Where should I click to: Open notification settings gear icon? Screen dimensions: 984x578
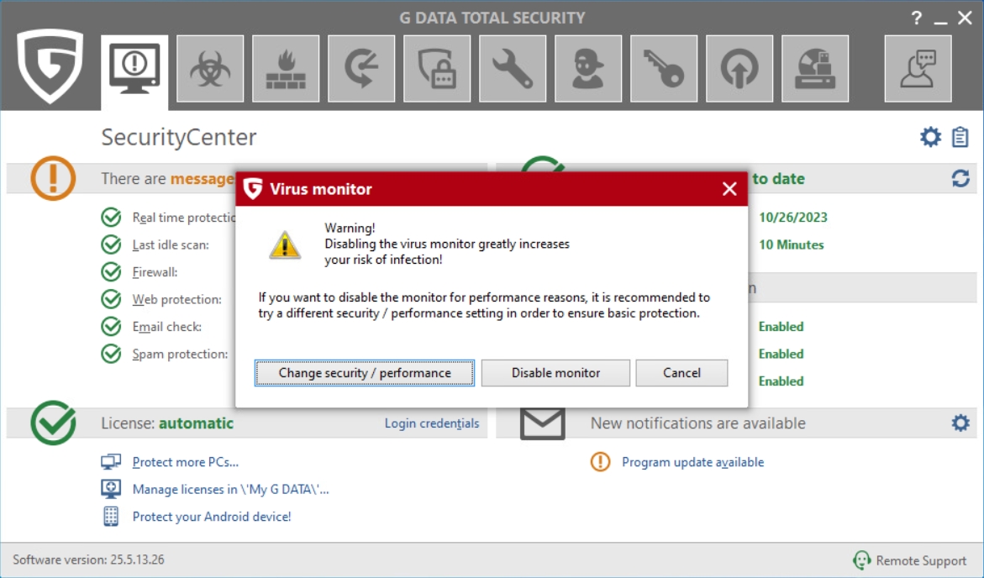pyautogui.click(x=960, y=423)
